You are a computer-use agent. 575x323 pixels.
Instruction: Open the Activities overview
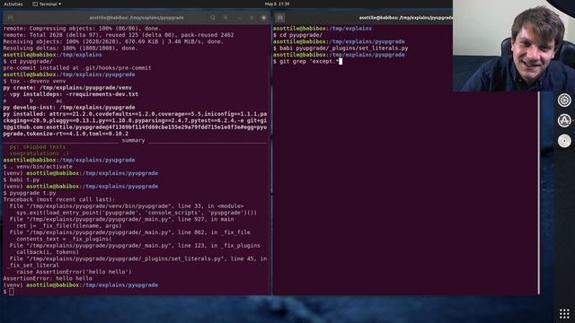coord(13,4)
